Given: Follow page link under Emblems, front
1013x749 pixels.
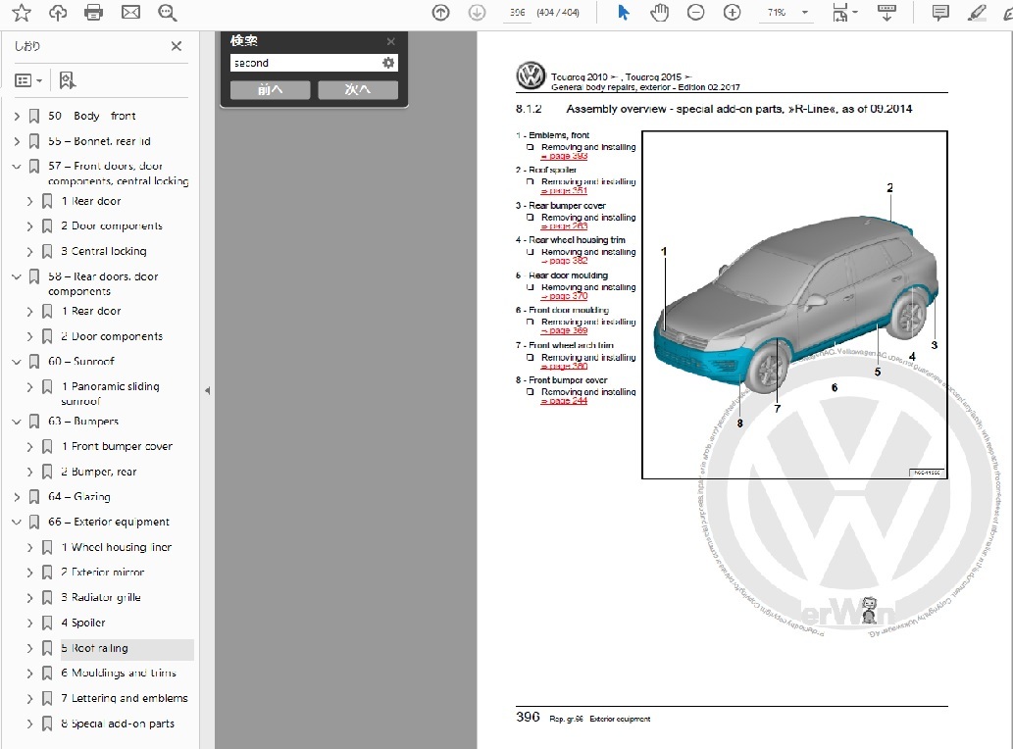Looking at the screenshot, I should click(x=564, y=156).
